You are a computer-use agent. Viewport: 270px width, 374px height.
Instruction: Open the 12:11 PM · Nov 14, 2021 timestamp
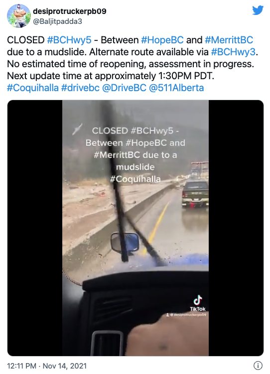coord(47,366)
